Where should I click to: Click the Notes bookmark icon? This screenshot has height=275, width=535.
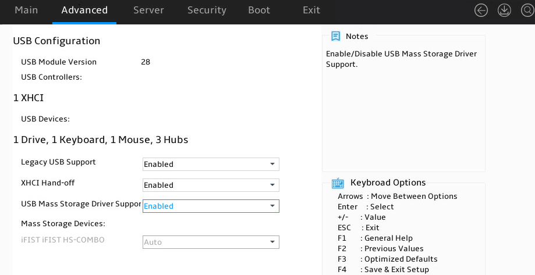336,36
